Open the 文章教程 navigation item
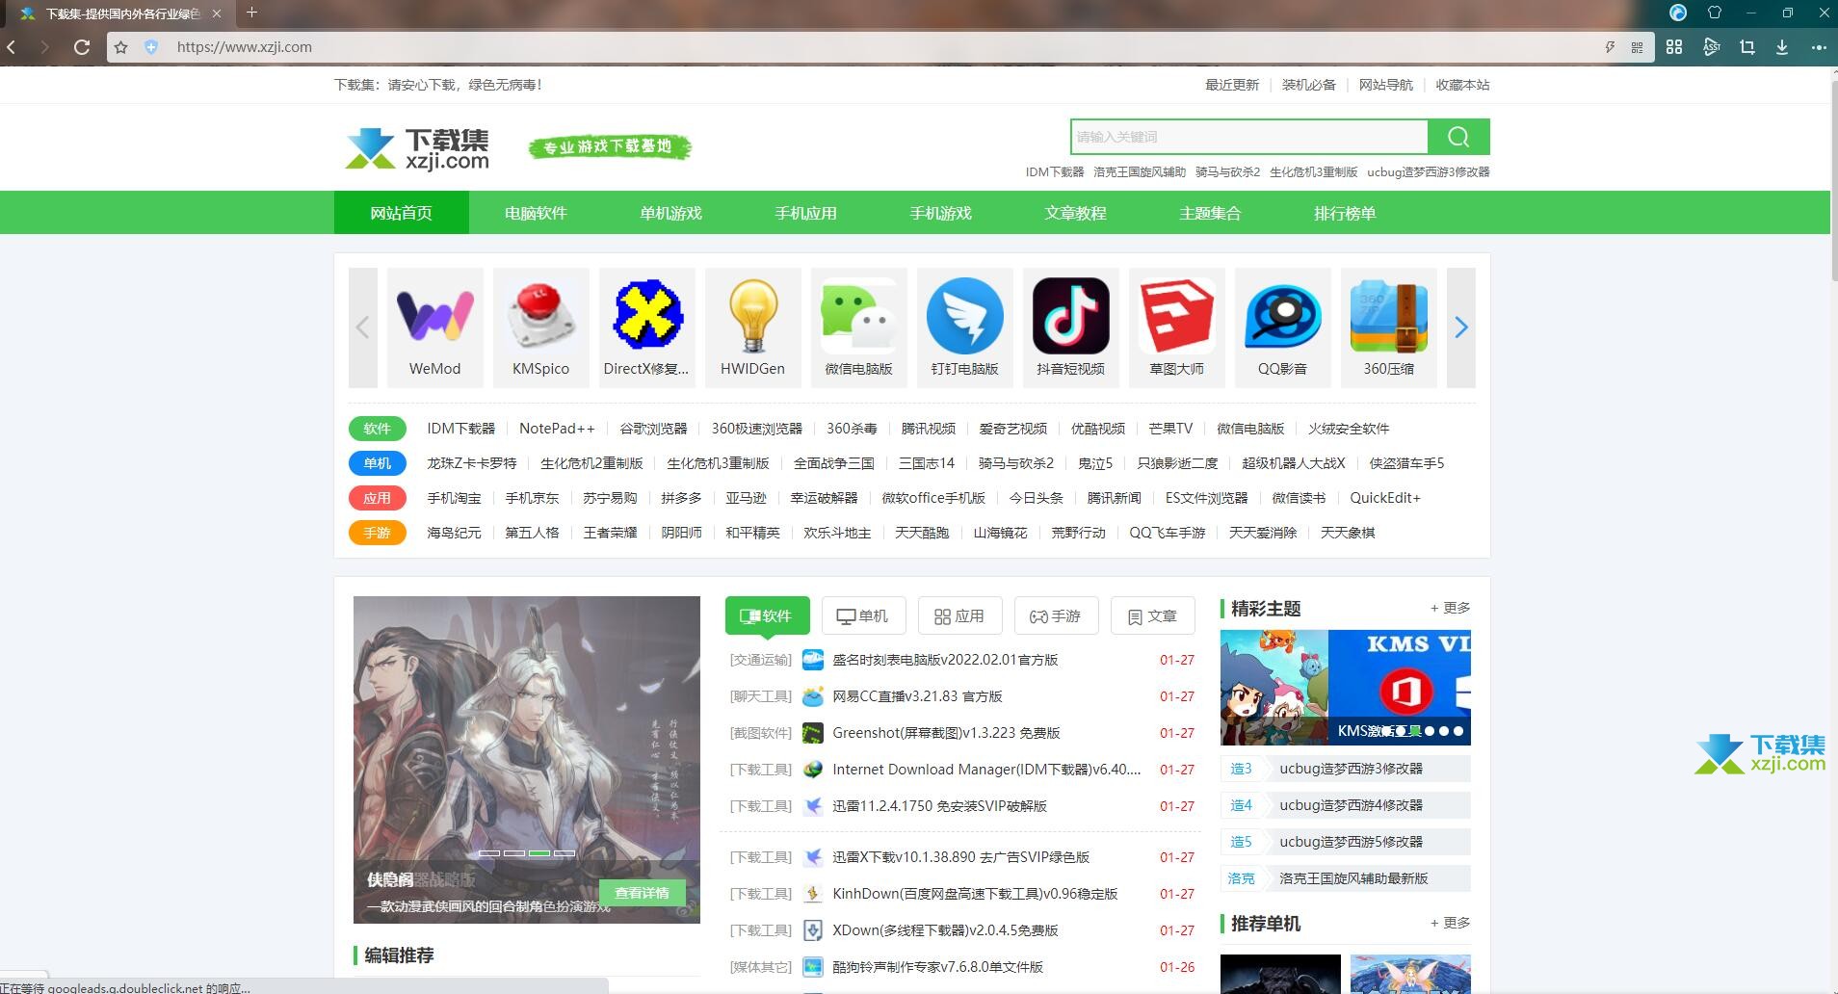This screenshot has height=994, width=1838. pyautogui.click(x=1076, y=213)
